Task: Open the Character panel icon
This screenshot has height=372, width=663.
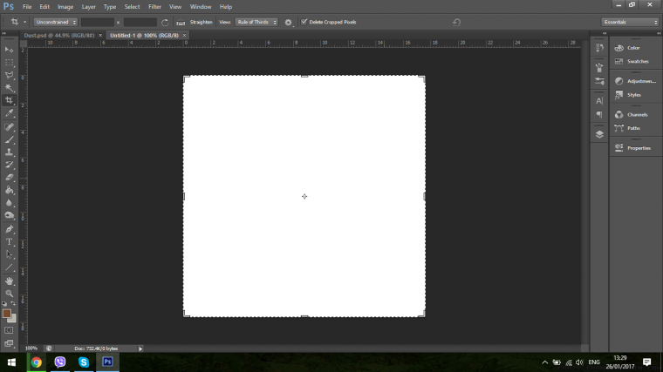Action: point(599,101)
